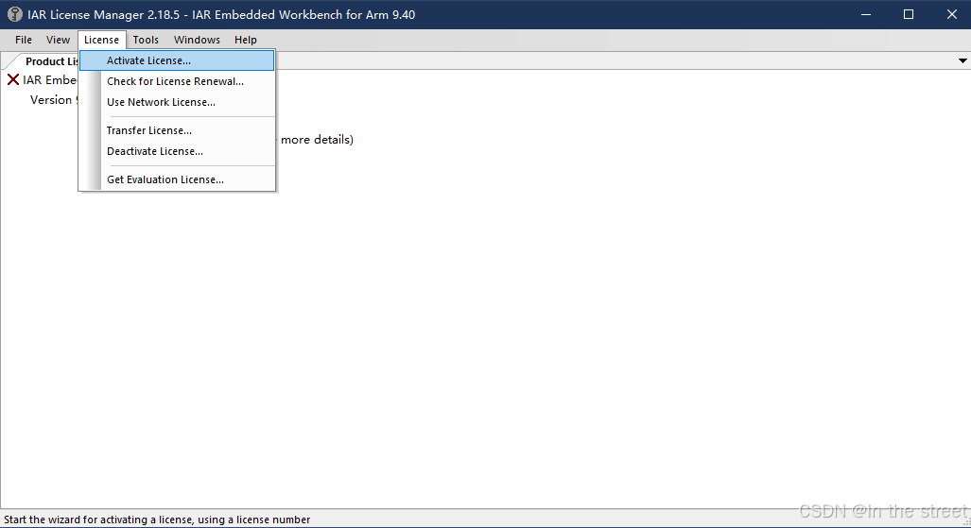Screen dimensions: 971x528
Task: Pick the Use Network License... option
Action: [x=177, y=102]
